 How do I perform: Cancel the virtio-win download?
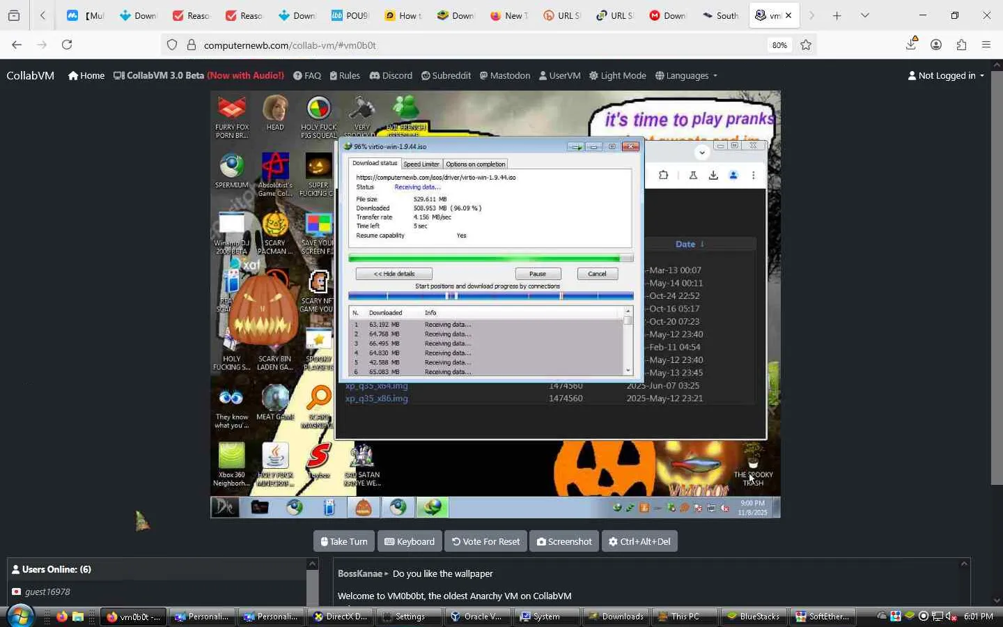tap(597, 274)
